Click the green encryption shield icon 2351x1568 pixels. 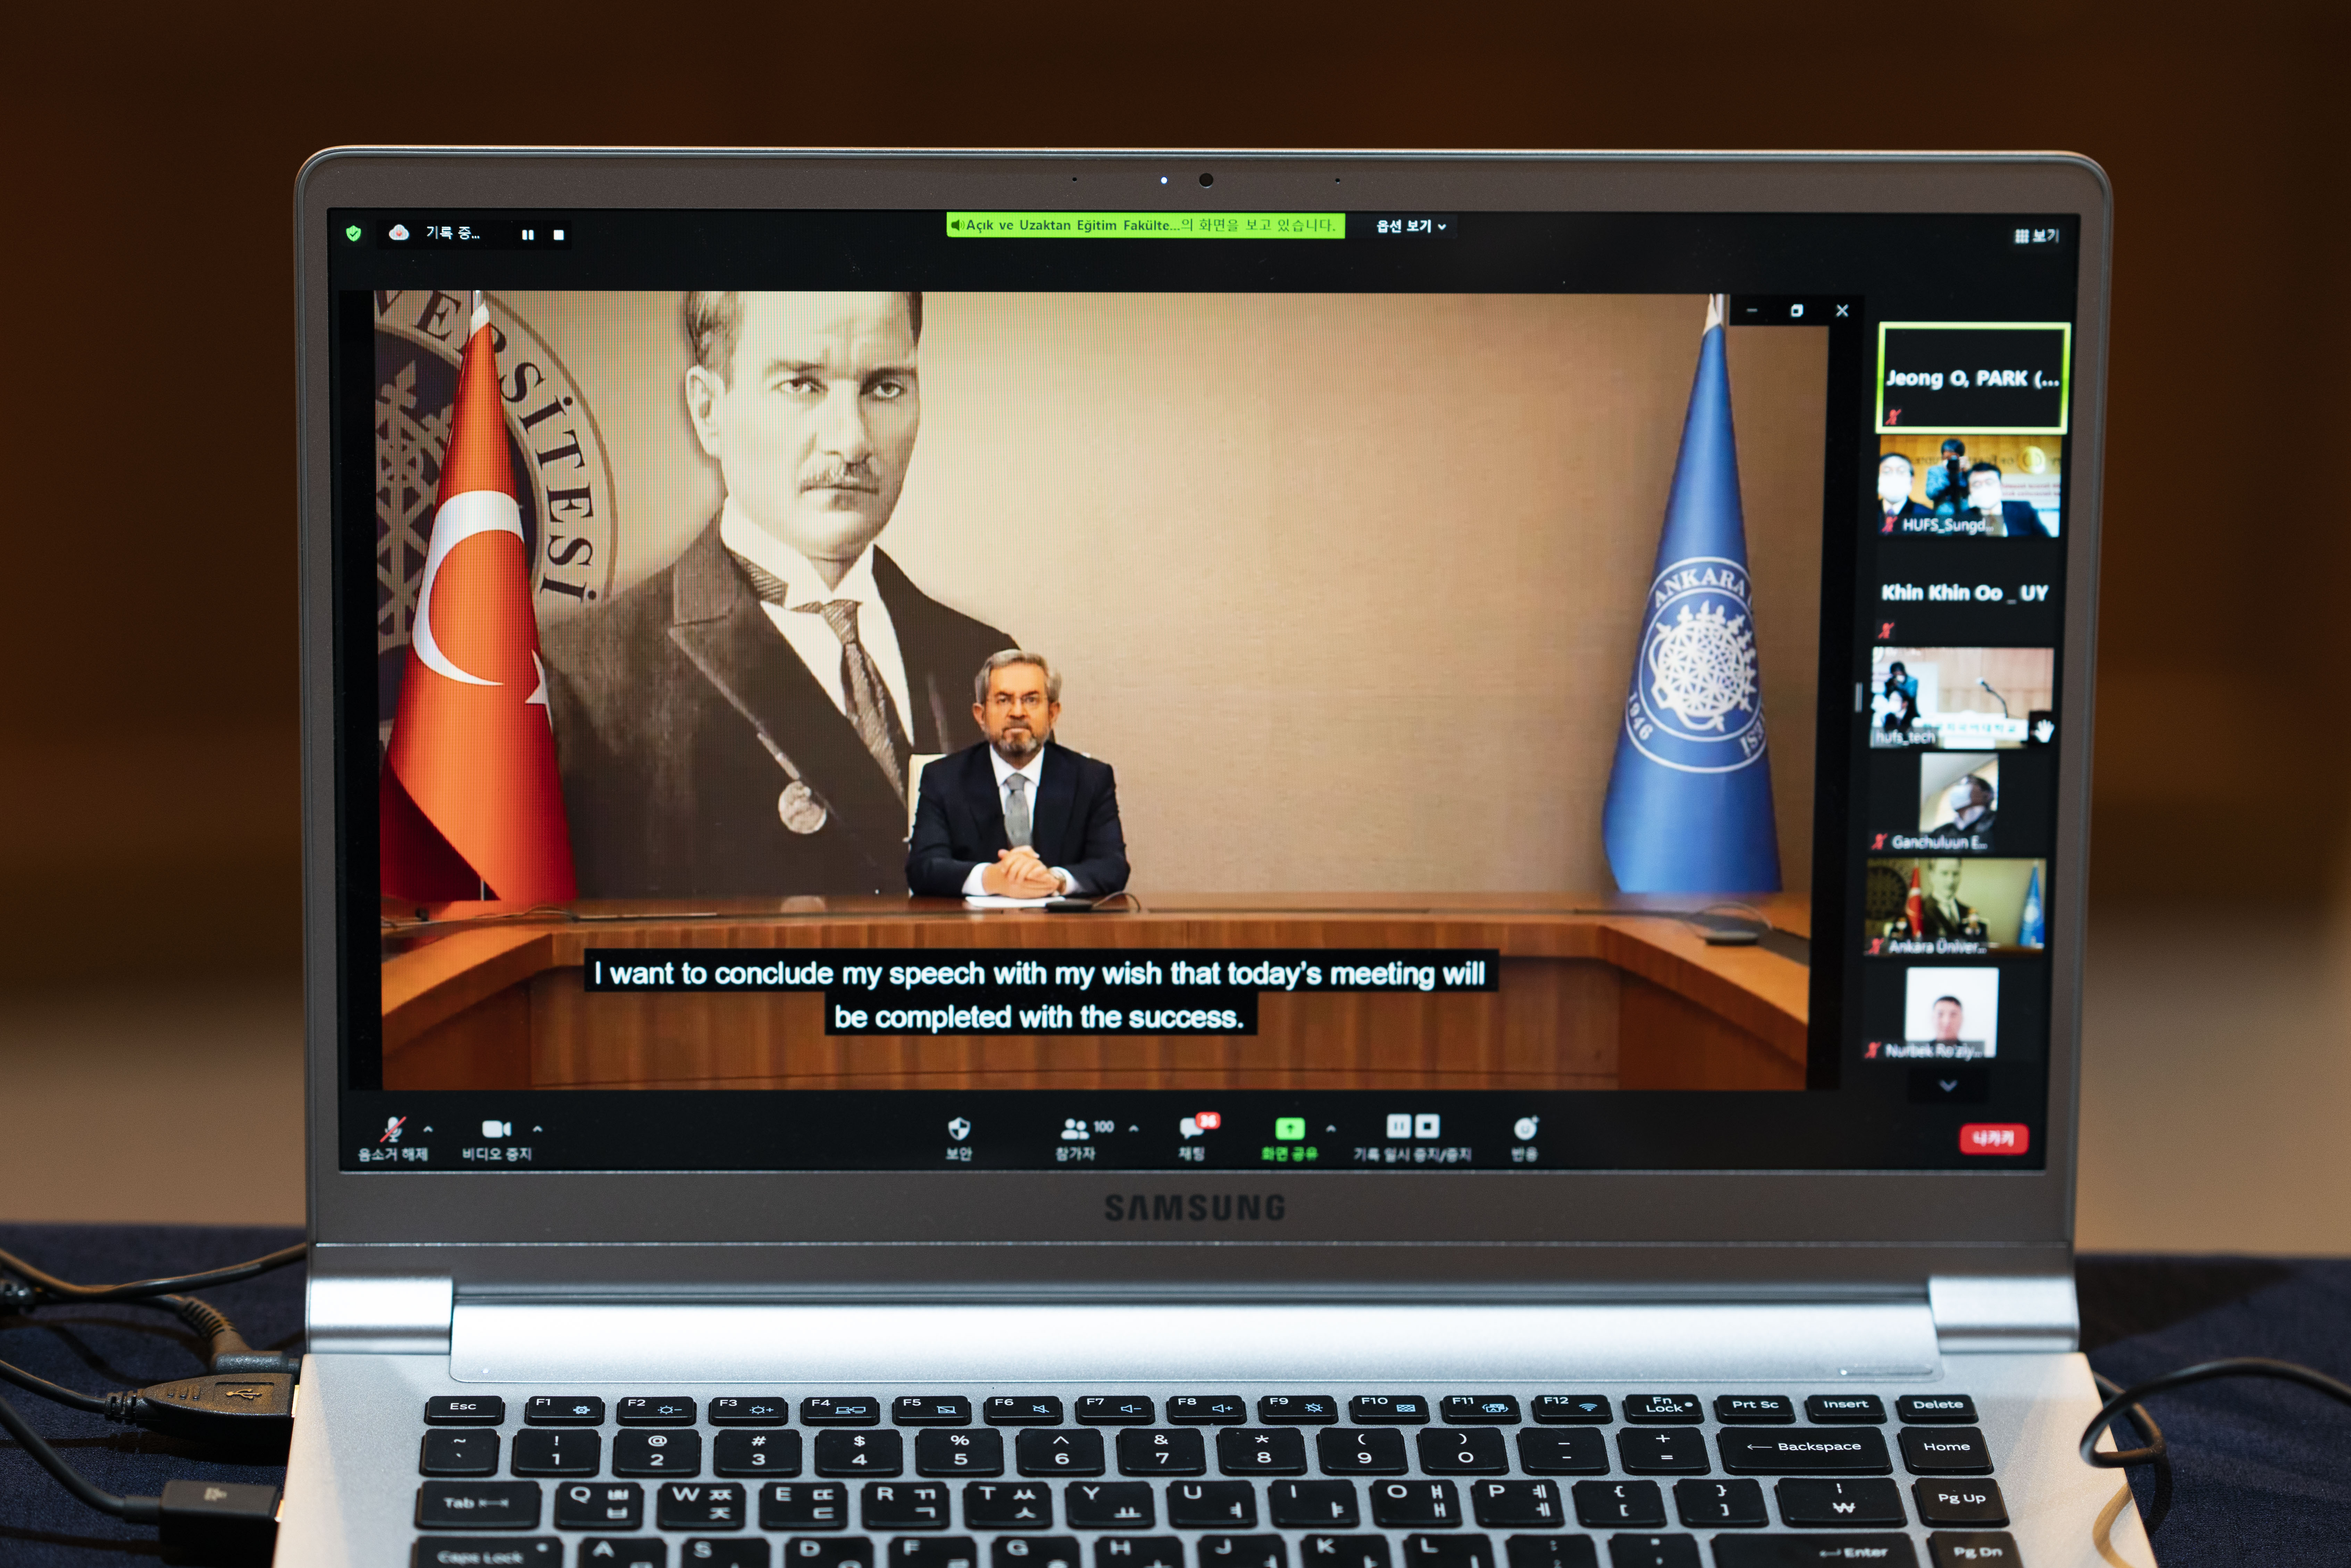(x=353, y=233)
